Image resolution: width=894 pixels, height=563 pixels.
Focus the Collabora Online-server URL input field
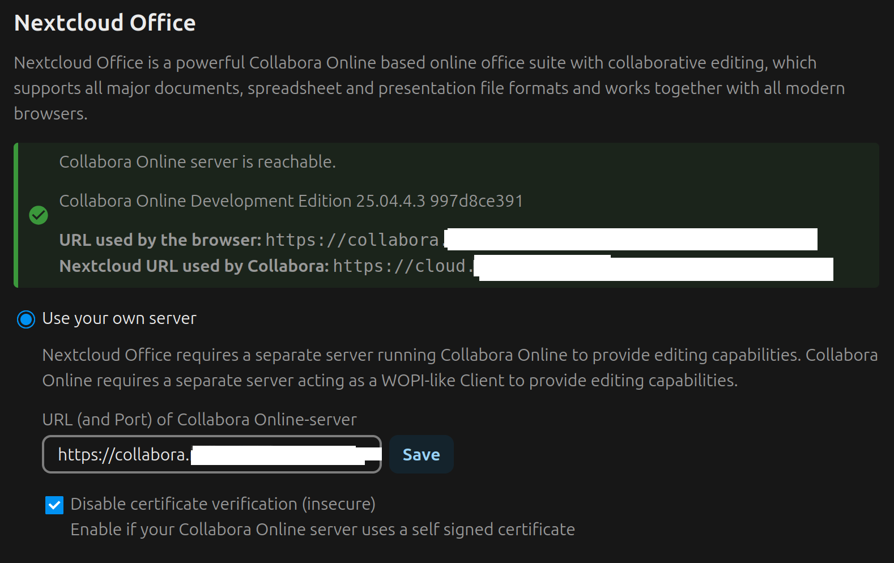[x=211, y=454]
